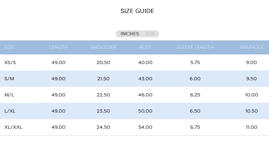Screen dimensions: 269x147
Task: Click the BUST column header
Action: pos(145,47)
